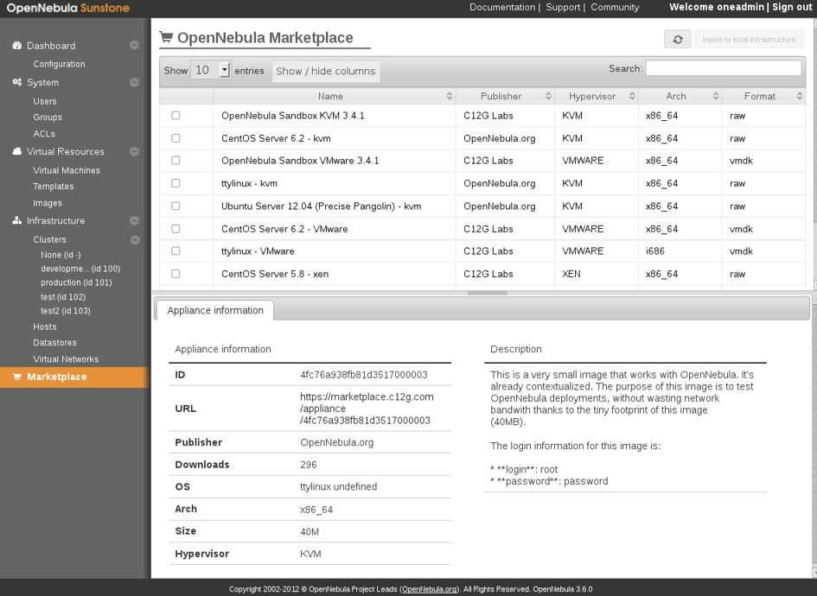The height and width of the screenshot is (596, 817).
Task: Collapse the Dashboard sidebar section
Action: point(134,45)
